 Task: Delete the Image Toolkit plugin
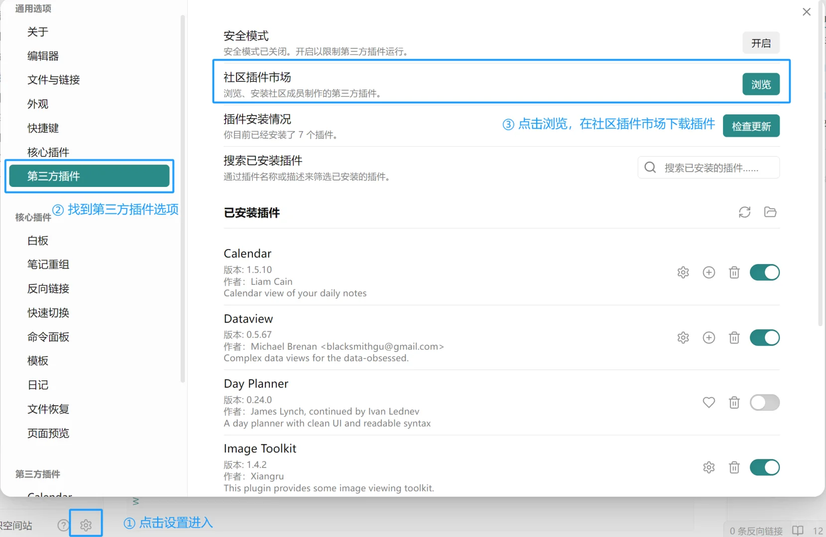pyautogui.click(x=734, y=467)
